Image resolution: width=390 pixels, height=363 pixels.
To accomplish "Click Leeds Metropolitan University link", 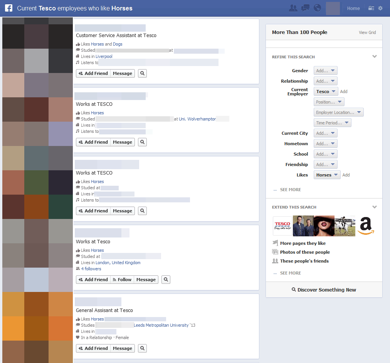I will (x=161, y=325).
